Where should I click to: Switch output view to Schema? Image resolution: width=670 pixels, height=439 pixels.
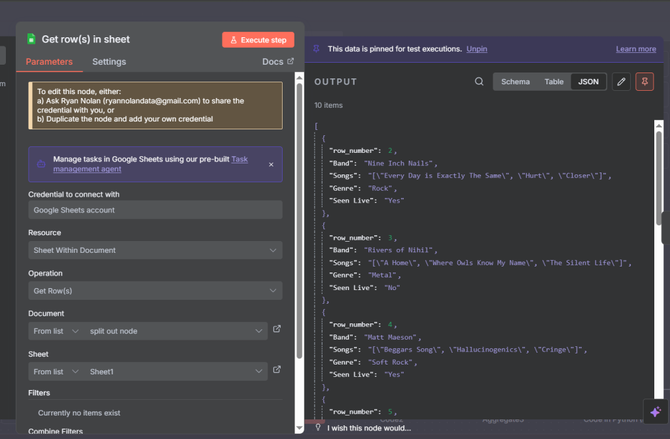point(515,82)
